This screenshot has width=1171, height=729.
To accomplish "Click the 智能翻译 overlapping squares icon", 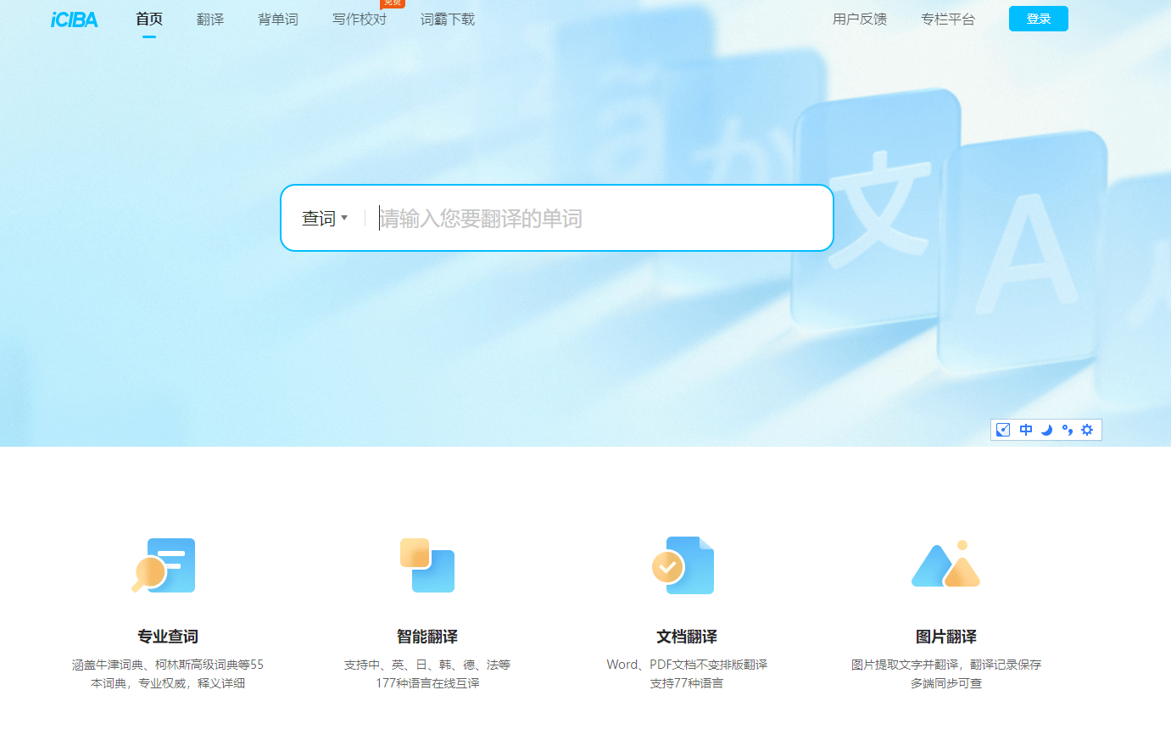I will (x=427, y=565).
